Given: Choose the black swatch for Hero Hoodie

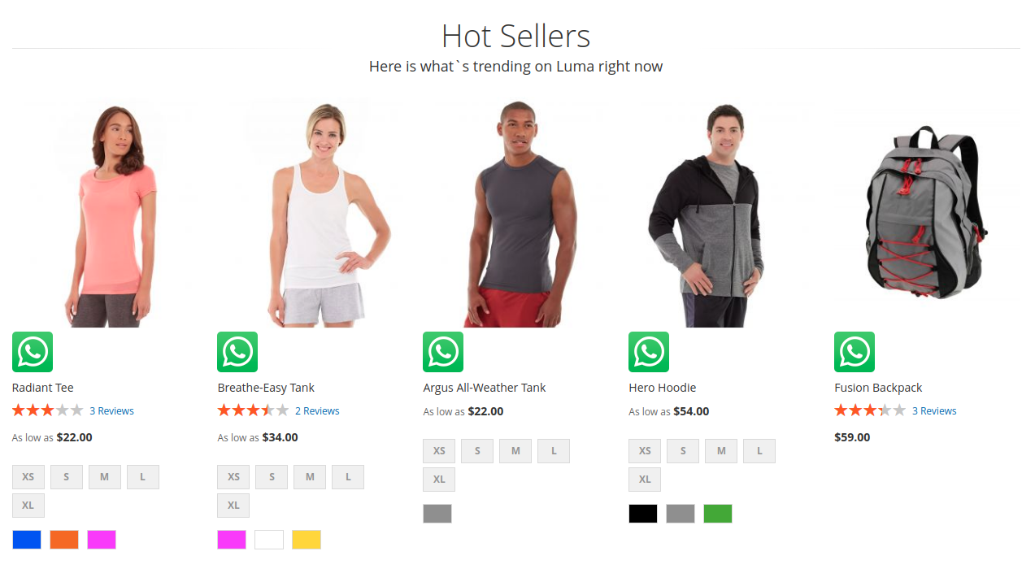Looking at the screenshot, I should point(643,514).
